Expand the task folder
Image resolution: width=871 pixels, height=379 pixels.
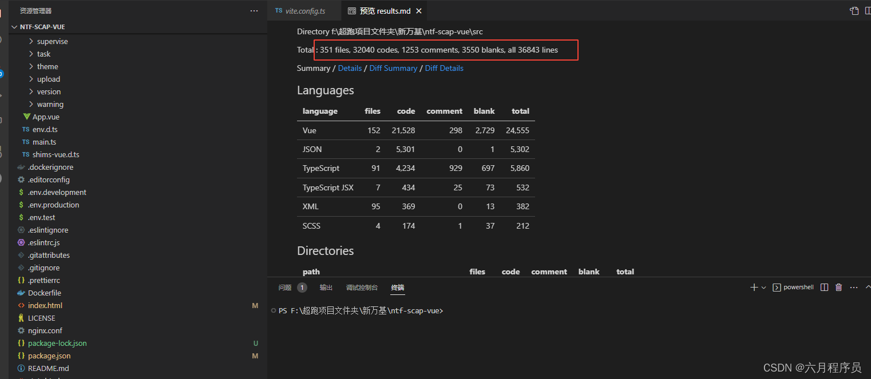pyautogui.click(x=44, y=54)
